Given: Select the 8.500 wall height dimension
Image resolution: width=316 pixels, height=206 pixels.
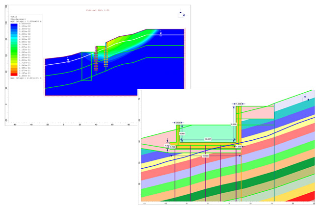Looking at the screenshot, I should (x=234, y=125).
